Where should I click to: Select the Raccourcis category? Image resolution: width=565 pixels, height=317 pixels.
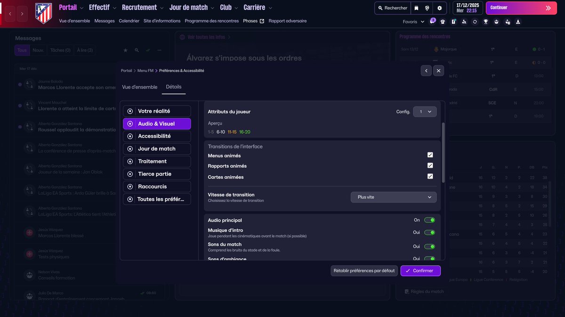(x=157, y=186)
